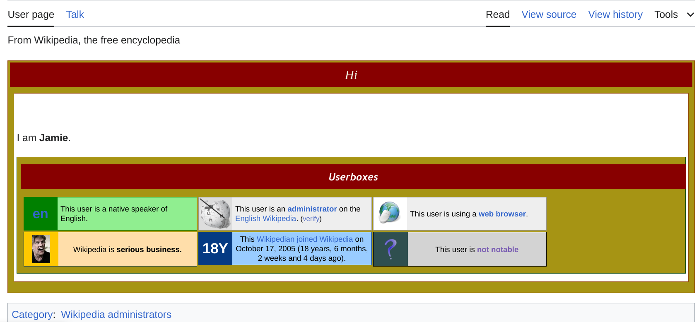Select the Read tab

point(498,14)
